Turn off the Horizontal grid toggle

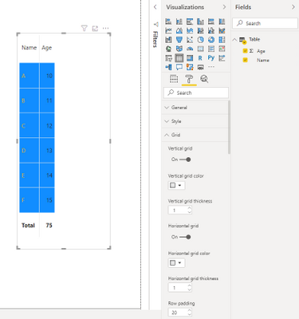(x=185, y=237)
